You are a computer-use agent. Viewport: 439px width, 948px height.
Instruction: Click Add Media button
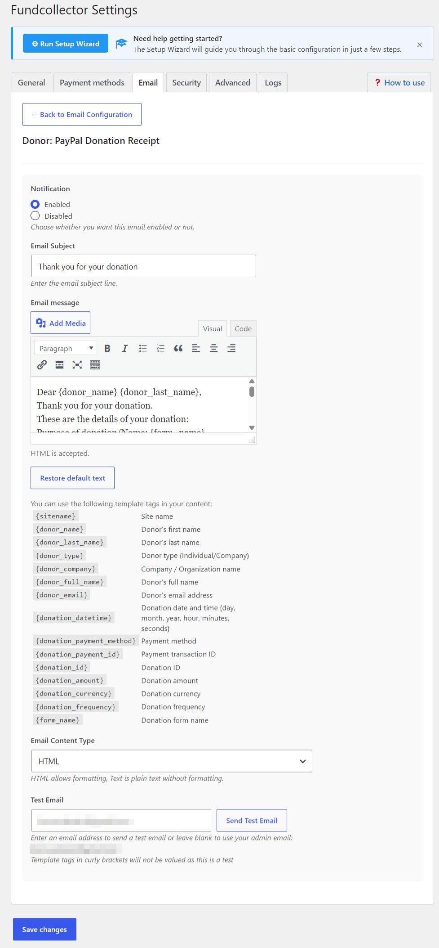click(61, 323)
